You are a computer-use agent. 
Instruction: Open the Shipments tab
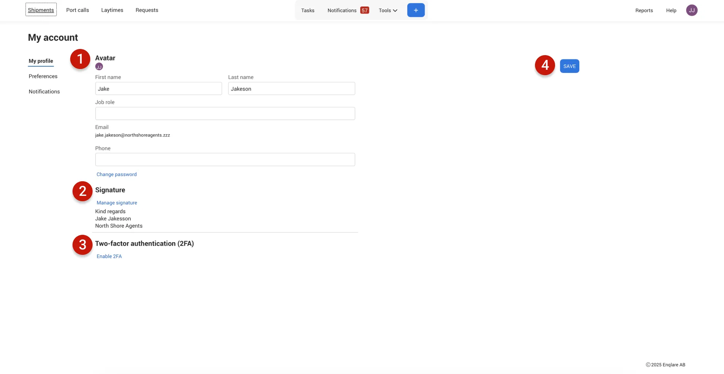41,10
